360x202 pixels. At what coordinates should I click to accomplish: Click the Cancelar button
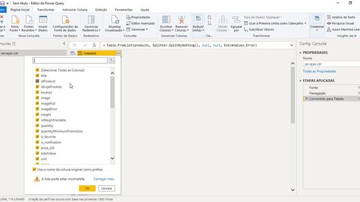(x=107, y=189)
